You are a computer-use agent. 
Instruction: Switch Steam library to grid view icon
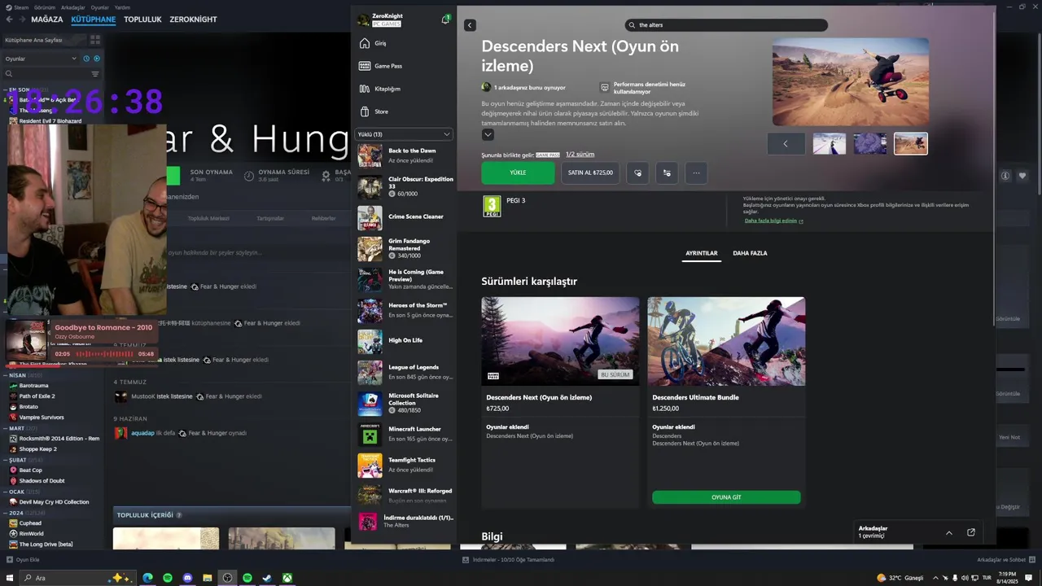point(95,39)
